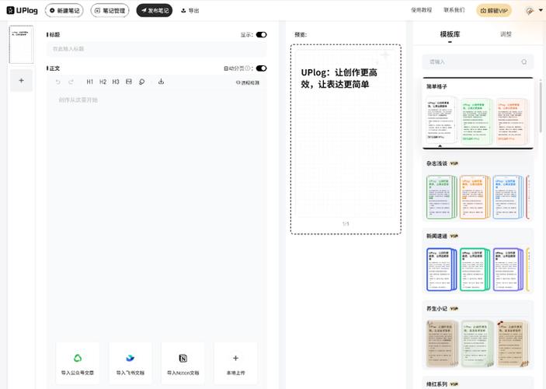Create a note with 新建笔记
The width and height of the screenshot is (546, 389).
(64, 10)
